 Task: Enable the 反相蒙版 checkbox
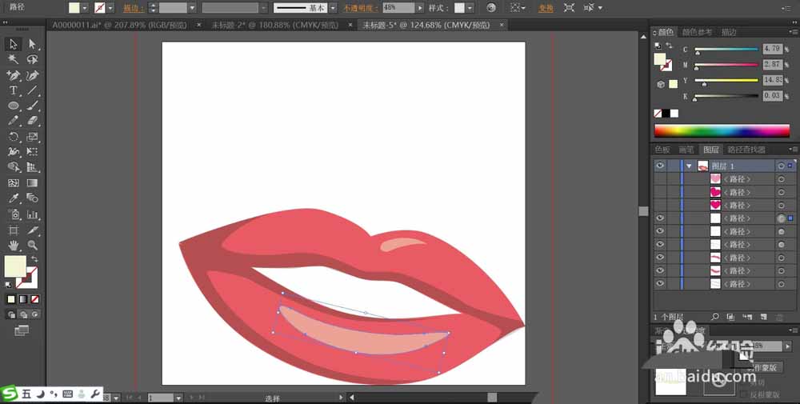[x=744, y=394]
